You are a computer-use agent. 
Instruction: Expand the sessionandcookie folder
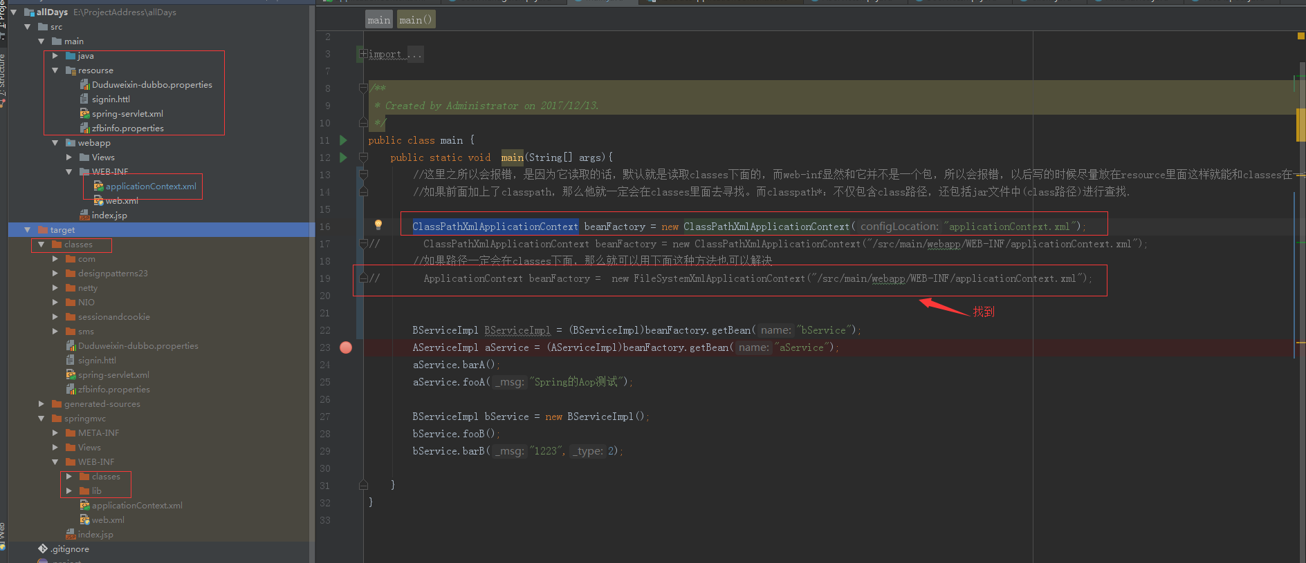click(55, 316)
